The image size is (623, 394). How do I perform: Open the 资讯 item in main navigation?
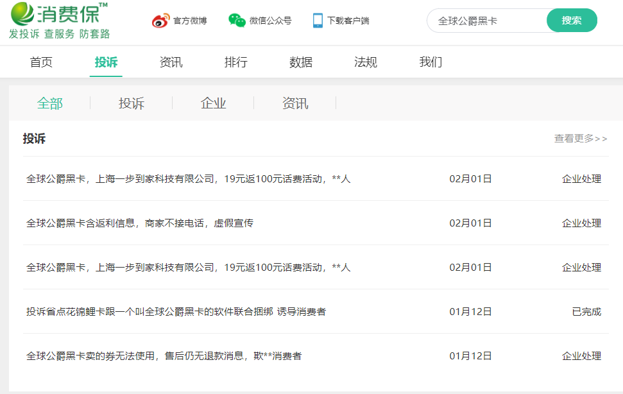point(171,62)
